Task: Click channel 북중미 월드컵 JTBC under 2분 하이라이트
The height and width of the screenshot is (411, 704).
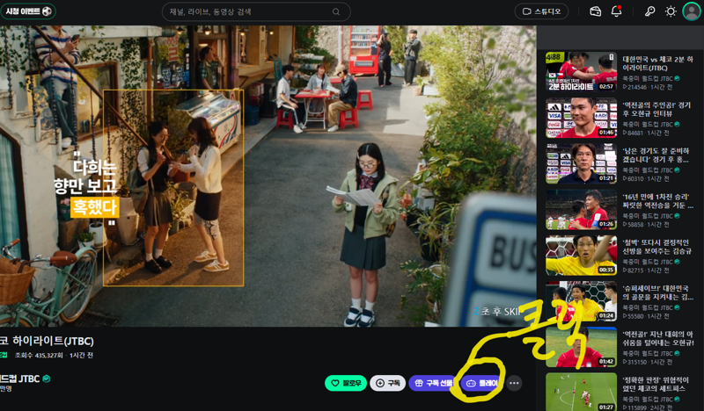Action: click(x=648, y=78)
